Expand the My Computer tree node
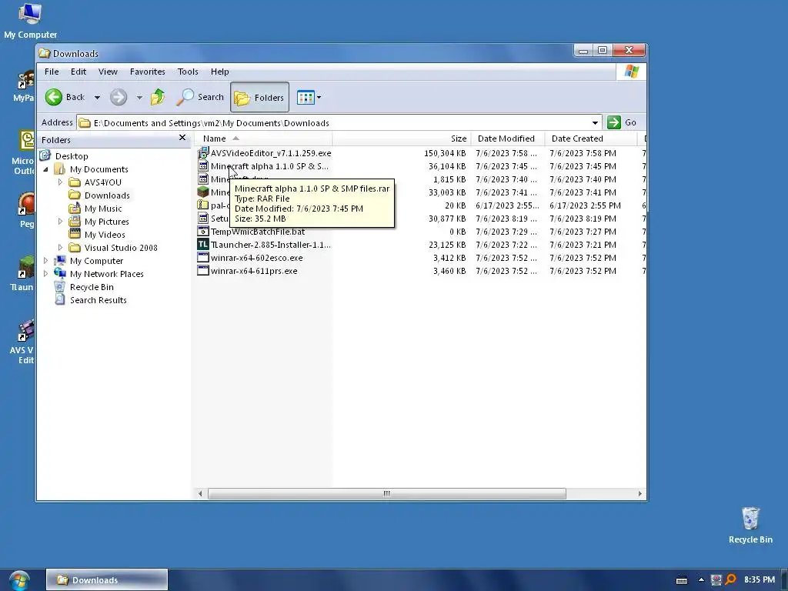788x591 pixels. click(45, 261)
